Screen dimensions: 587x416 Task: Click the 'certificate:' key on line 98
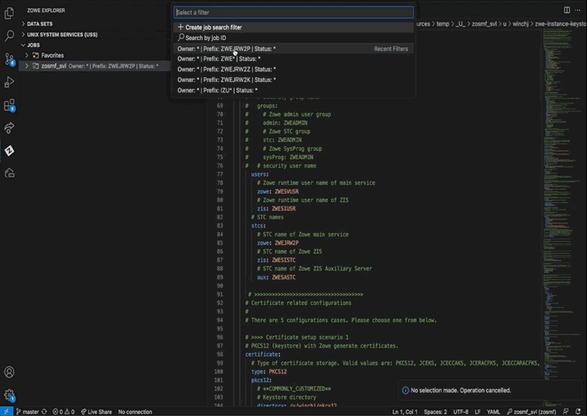(x=263, y=354)
